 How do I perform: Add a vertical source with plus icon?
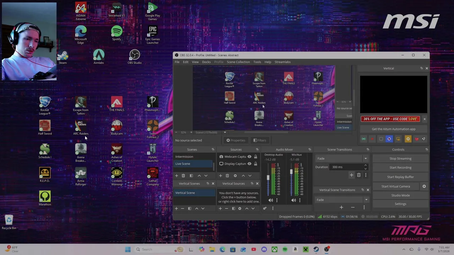pyautogui.click(x=220, y=208)
